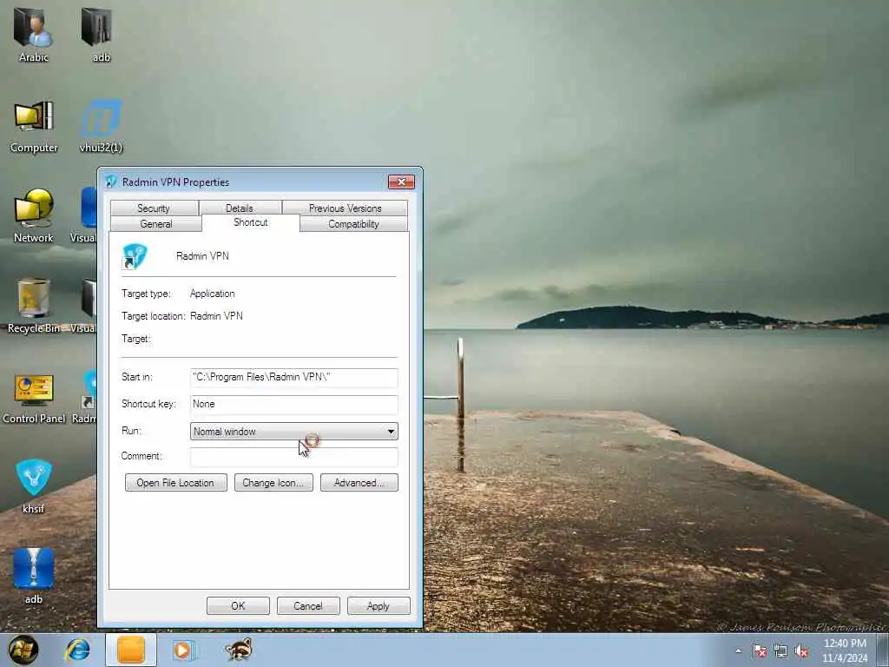The height and width of the screenshot is (667, 889).
Task: Close the Radmin VPN Properties dialog
Action: point(401,182)
